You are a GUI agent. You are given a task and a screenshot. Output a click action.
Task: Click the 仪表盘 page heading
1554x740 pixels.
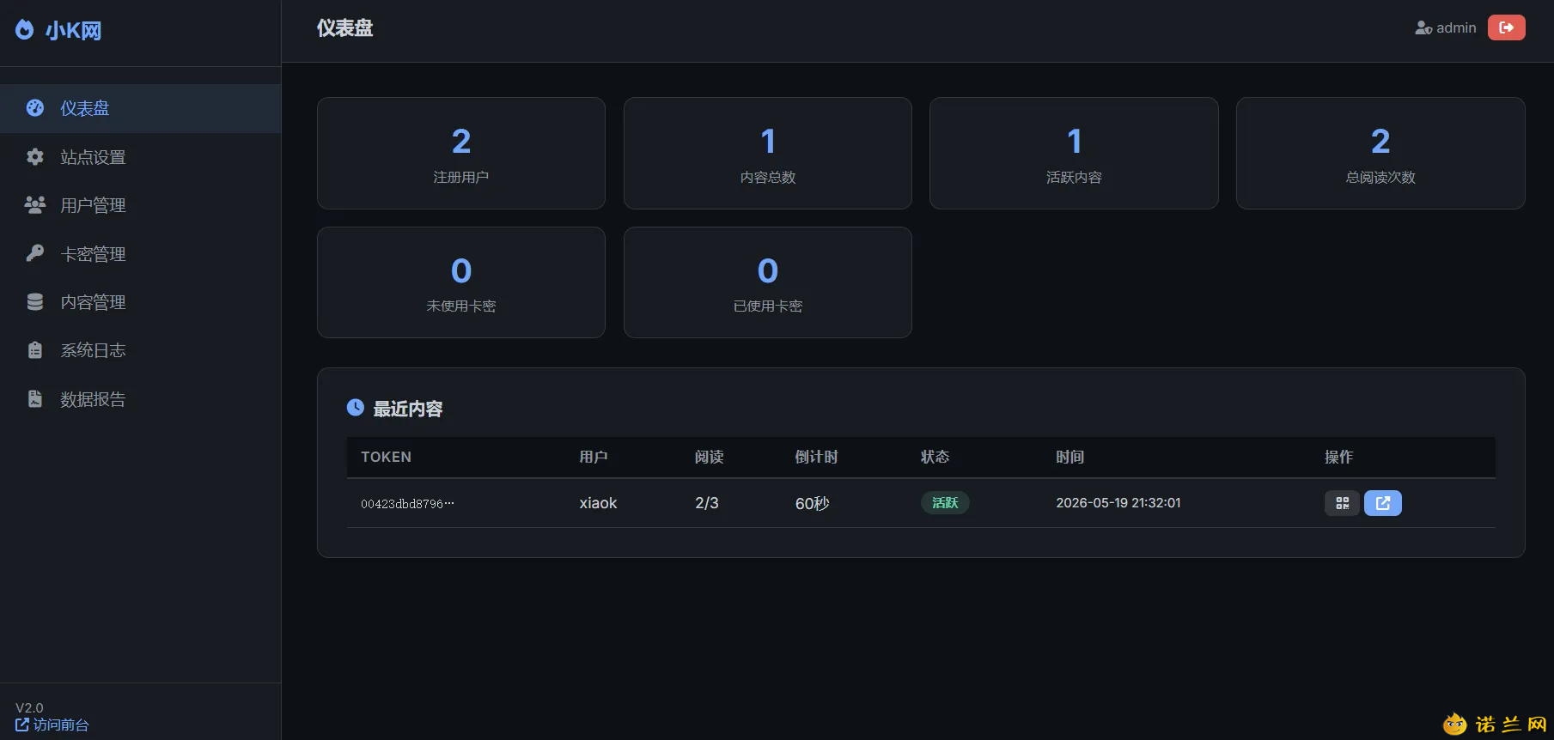click(344, 28)
